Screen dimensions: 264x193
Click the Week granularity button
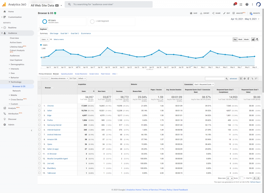click(x=240, y=39)
